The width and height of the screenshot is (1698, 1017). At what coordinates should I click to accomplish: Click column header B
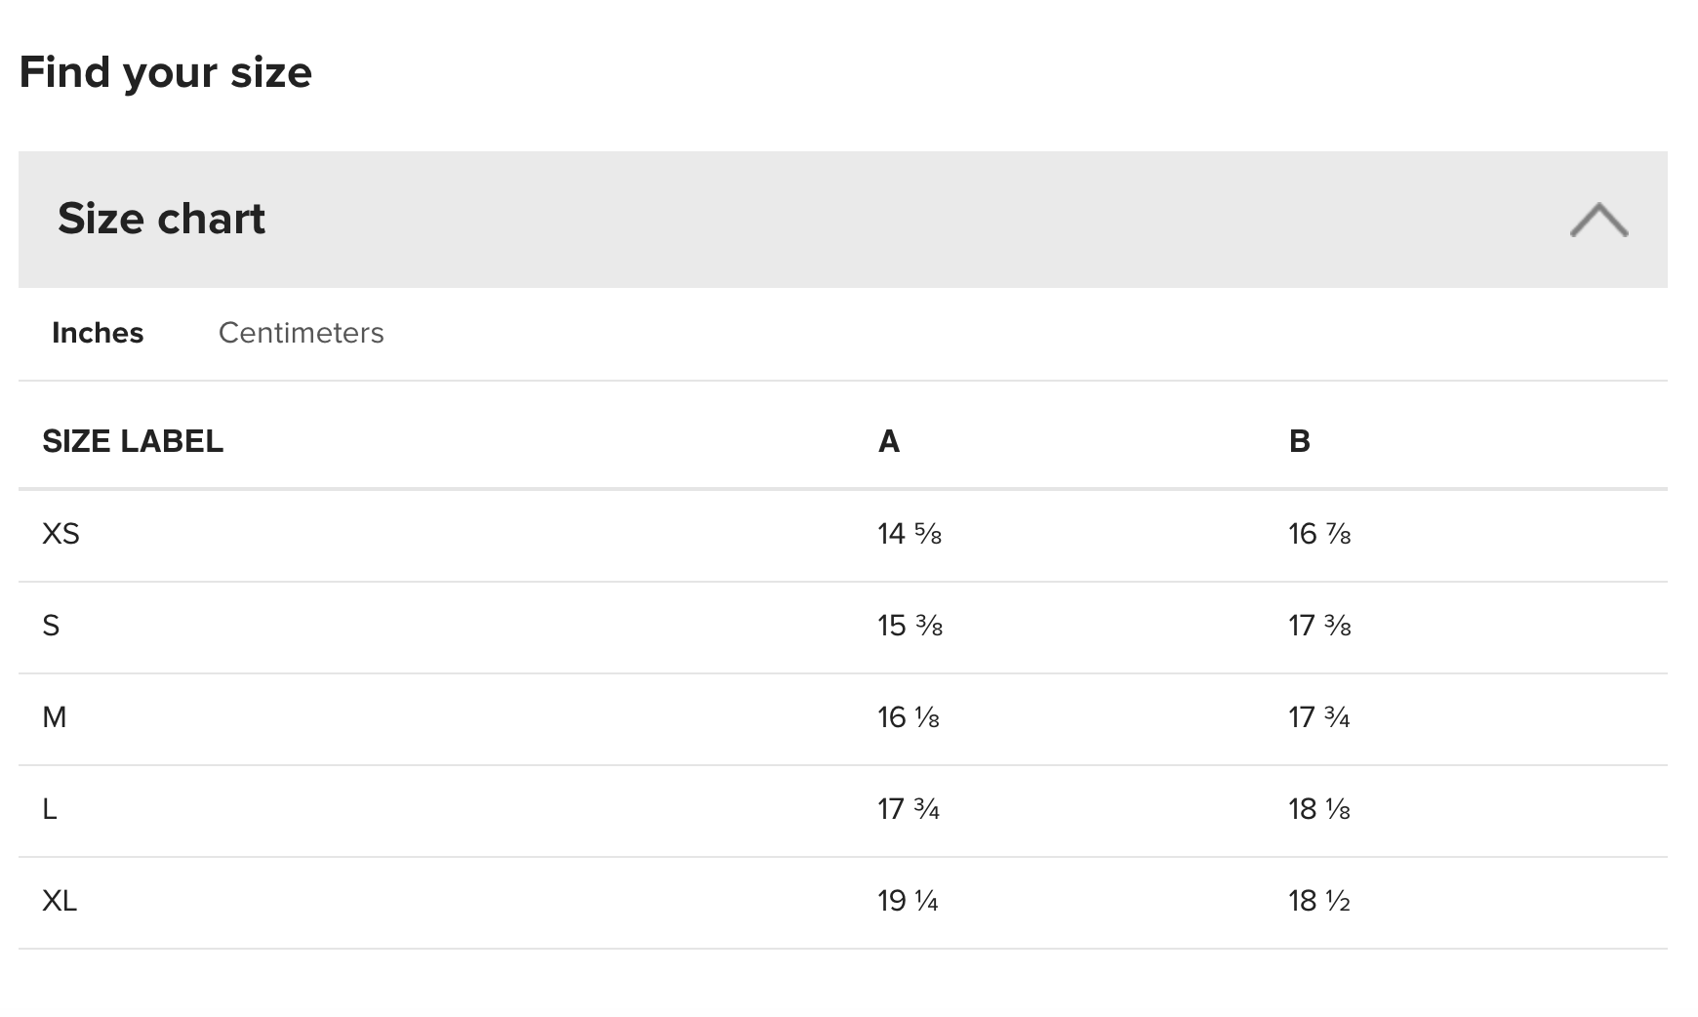pos(1299,441)
